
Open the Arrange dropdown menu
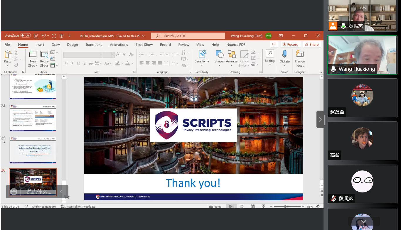pos(232,57)
